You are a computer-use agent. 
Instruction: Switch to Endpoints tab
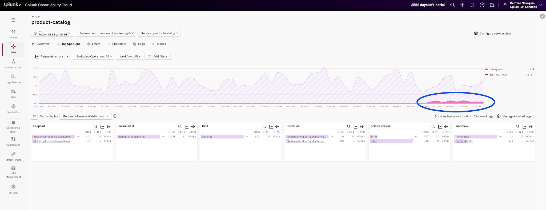(117, 44)
